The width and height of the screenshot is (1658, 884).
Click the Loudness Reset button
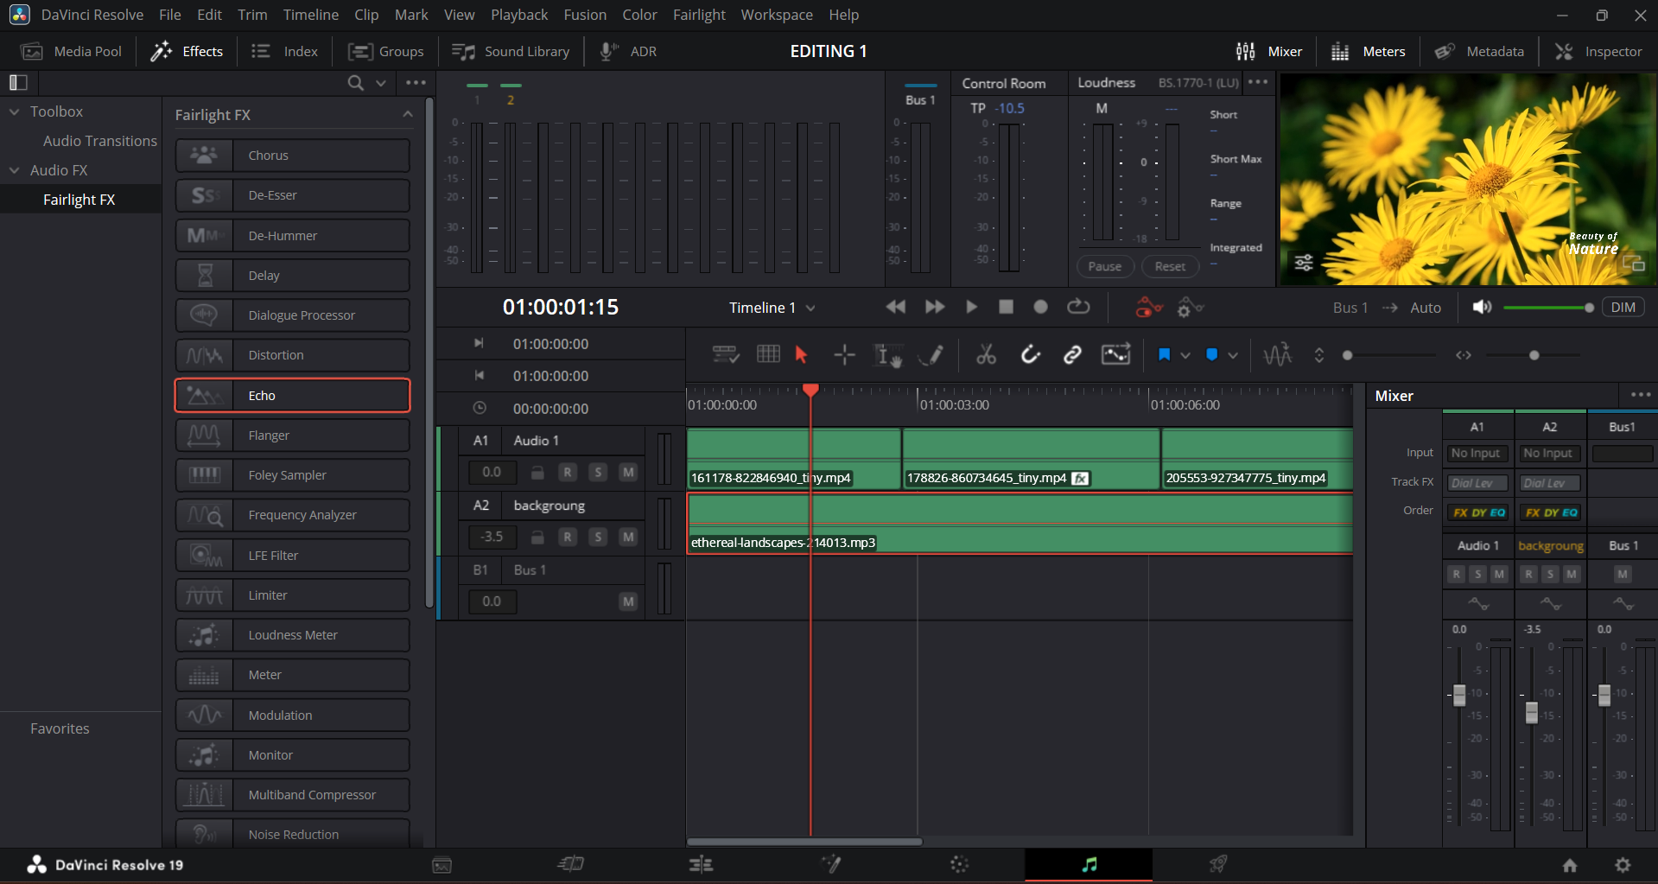click(1170, 266)
